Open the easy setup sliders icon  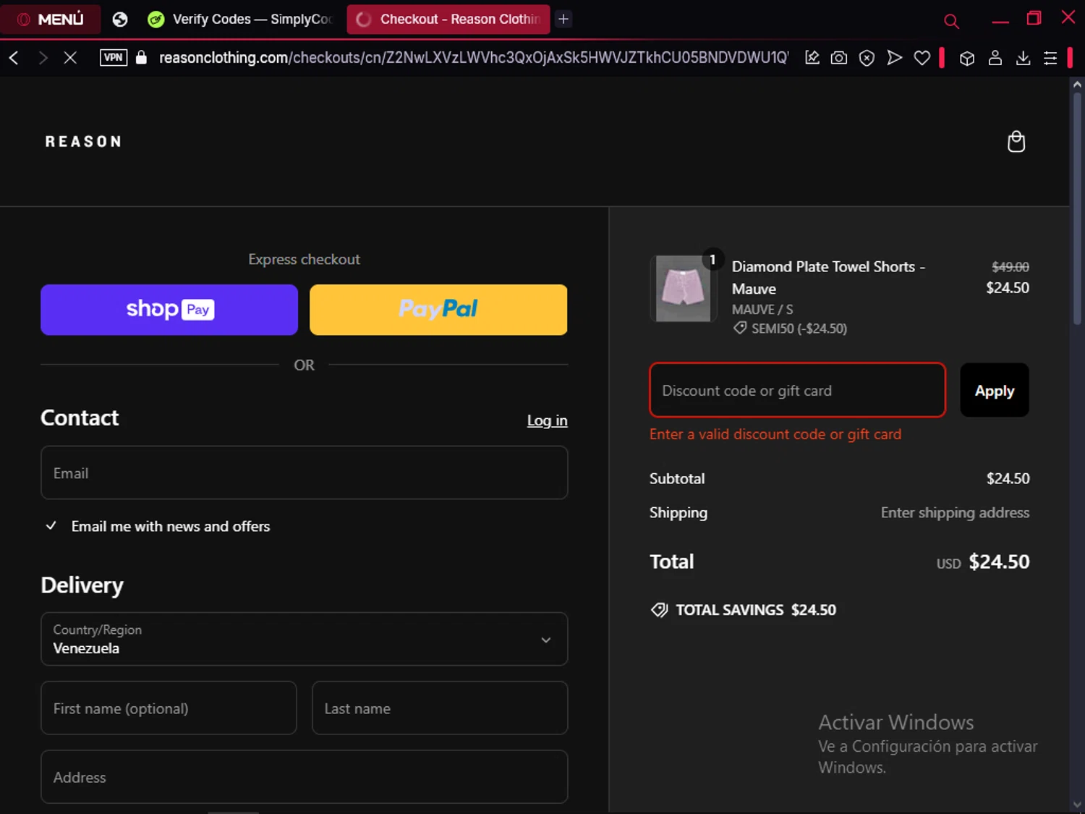click(x=1050, y=58)
